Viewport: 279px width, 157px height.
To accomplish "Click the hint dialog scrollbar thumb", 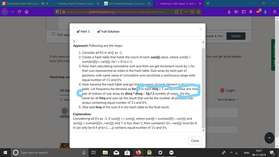I will [203, 88].
